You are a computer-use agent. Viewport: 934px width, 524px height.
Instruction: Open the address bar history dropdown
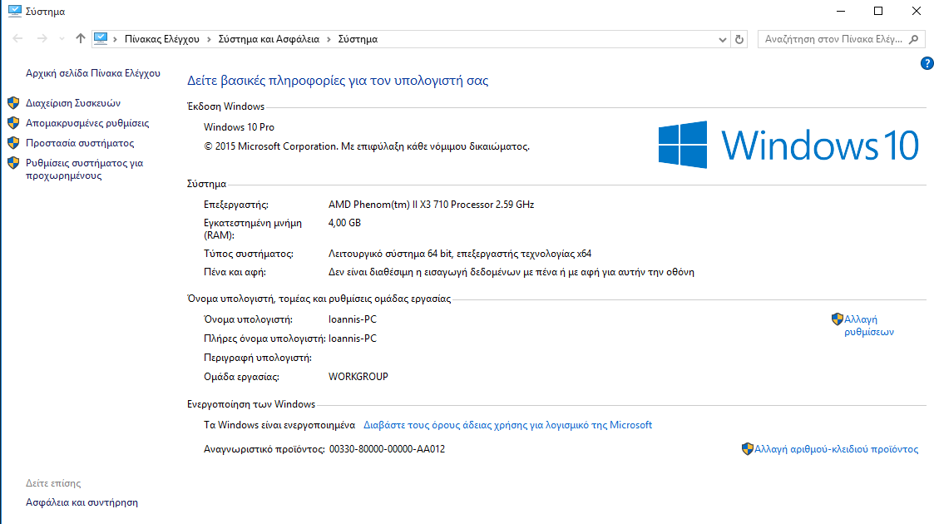pos(723,39)
